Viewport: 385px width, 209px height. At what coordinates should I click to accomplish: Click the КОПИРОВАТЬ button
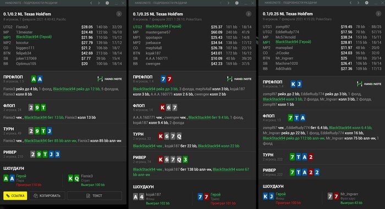[47, 196]
